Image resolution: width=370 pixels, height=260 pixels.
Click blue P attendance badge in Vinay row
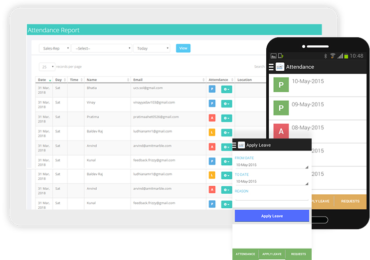click(212, 103)
